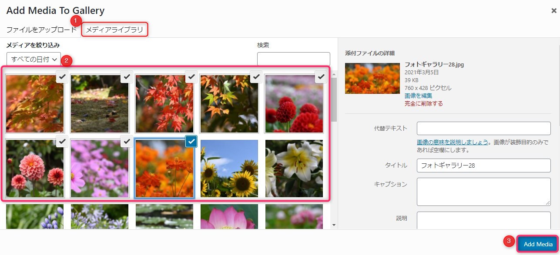The height and width of the screenshot is (255, 560).
Task: Click the media grid scrollbar down arrow
Action: coord(334,225)
